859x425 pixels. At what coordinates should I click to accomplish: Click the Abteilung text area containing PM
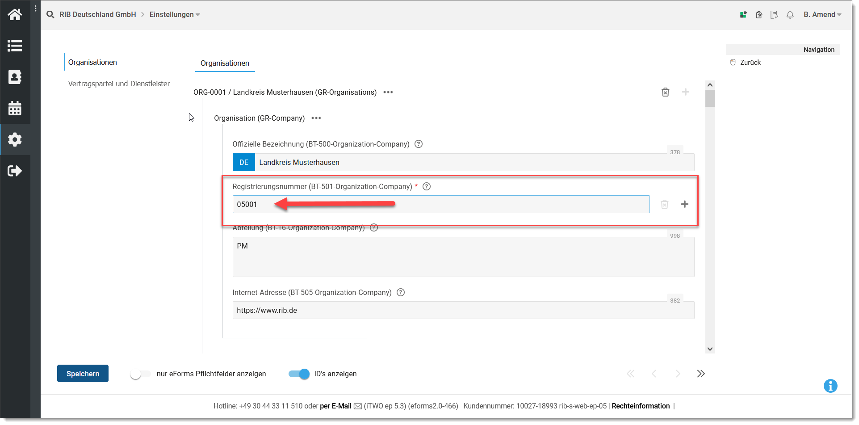[x=463, y=257]
